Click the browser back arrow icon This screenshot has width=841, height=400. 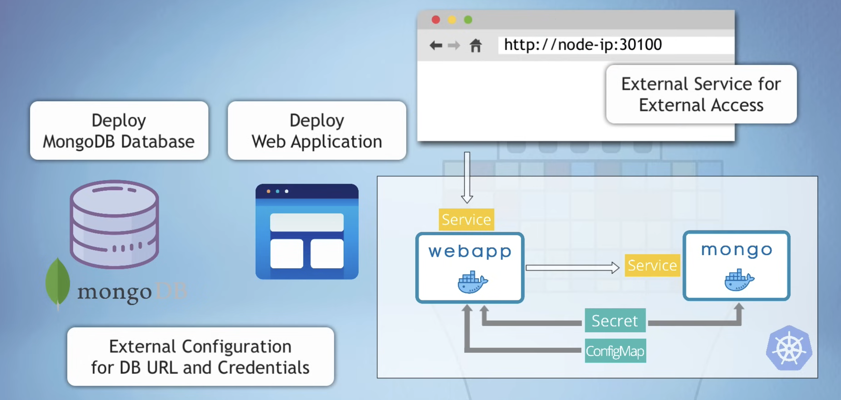click(x=436, y=45)
